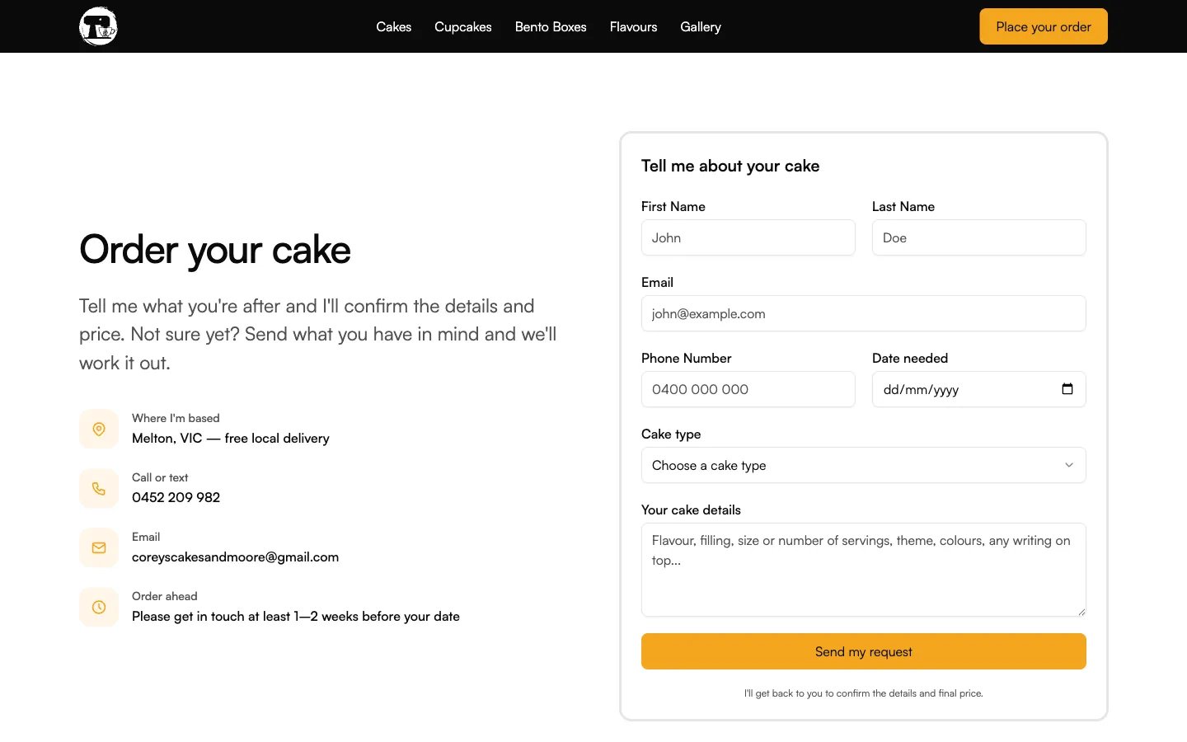1187x742 pixels.
Task: Open the Cakes menu item
Action: pyautogui.click(x=394, y=26)
